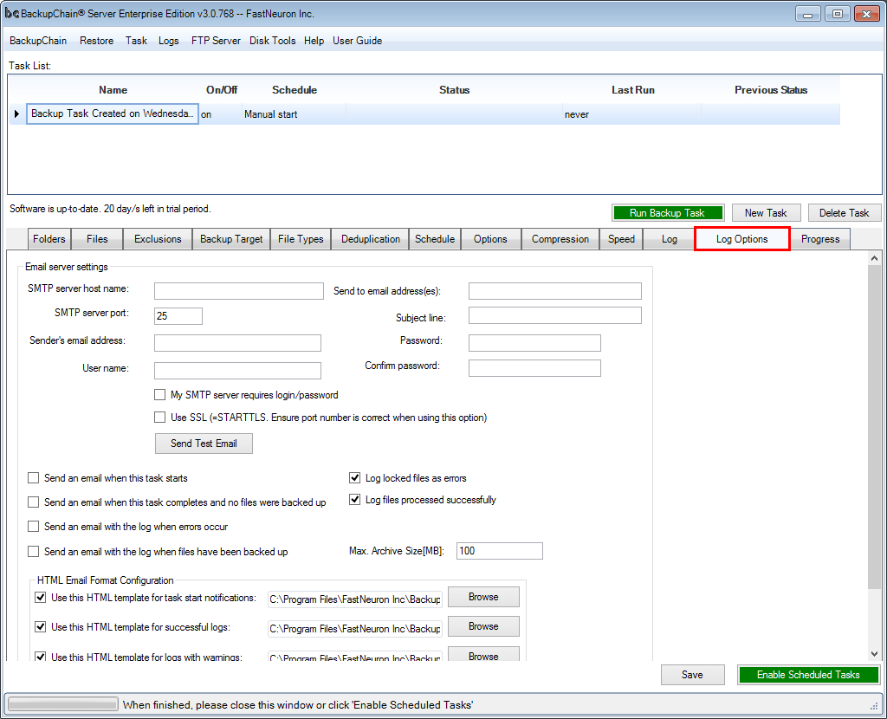Check email with log when errors occur

point(34,527)
